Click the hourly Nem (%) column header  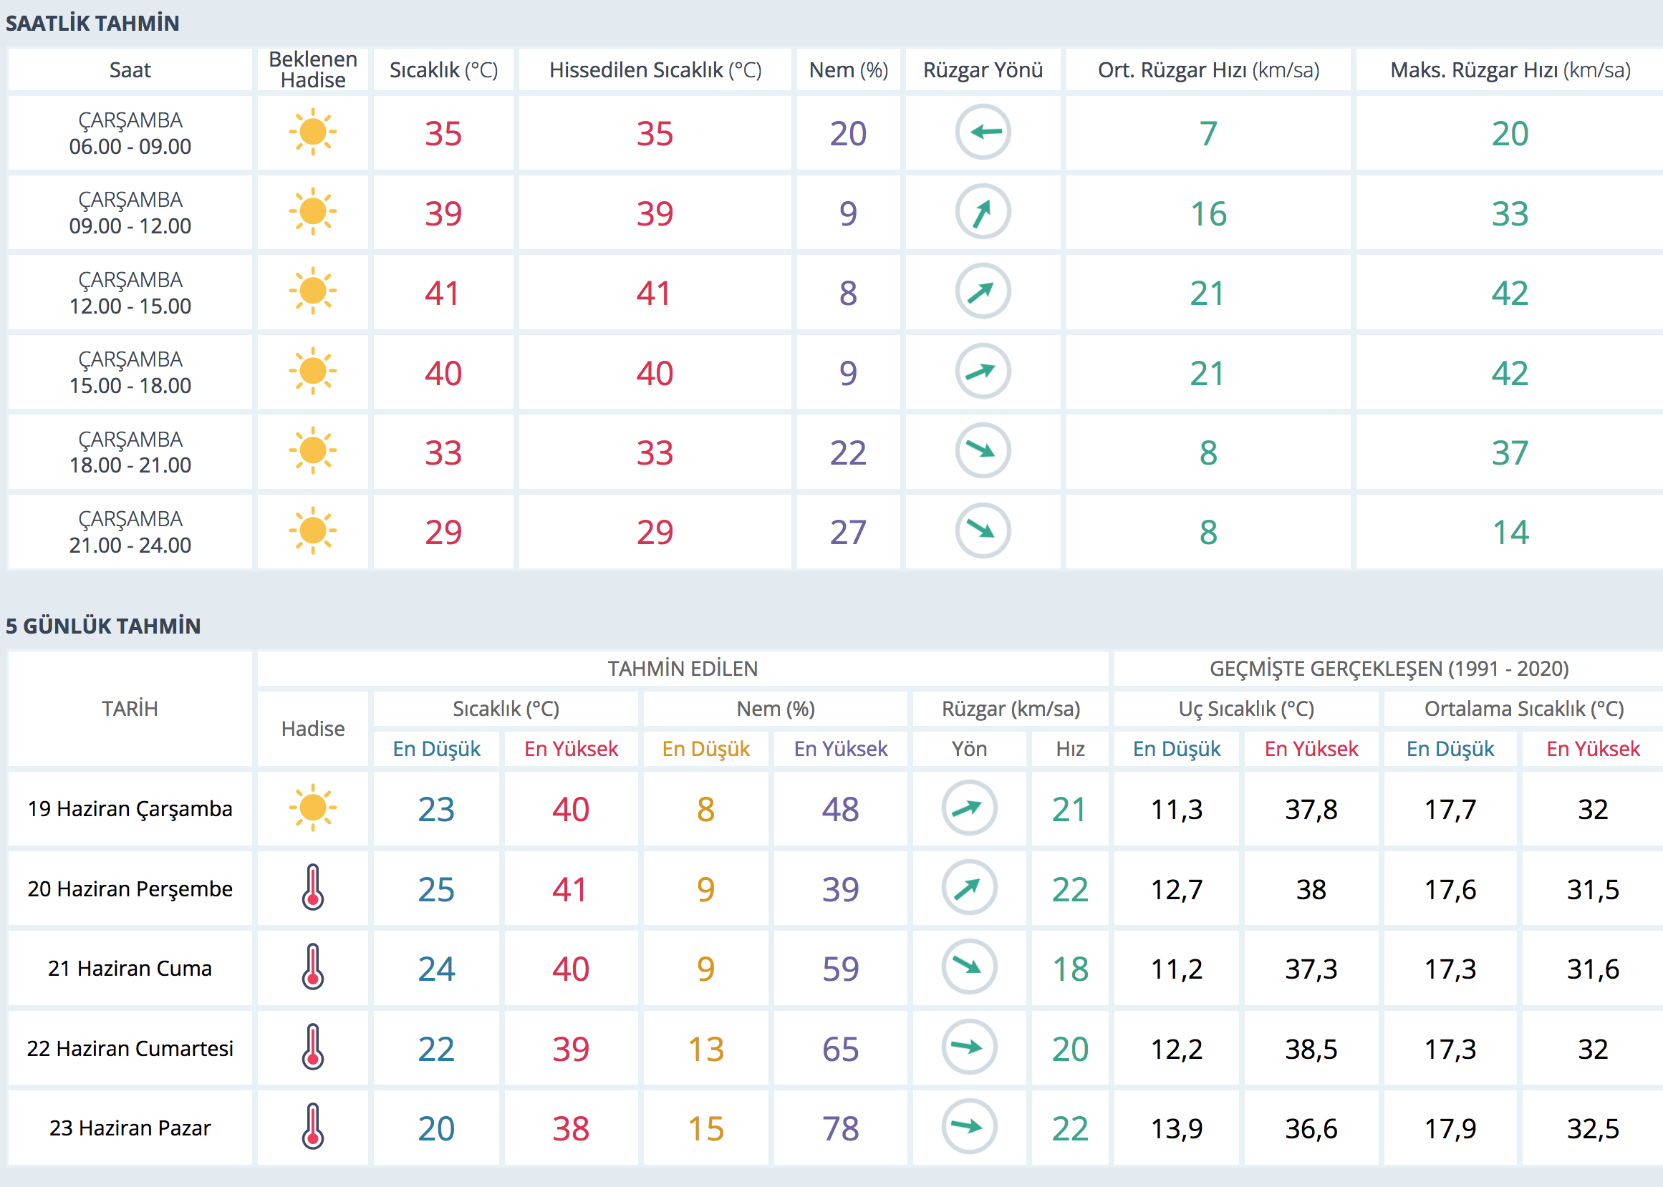pos(849,70)
